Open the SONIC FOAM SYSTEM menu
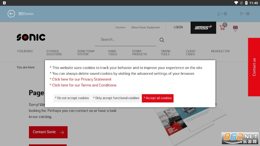260x146 pixels. pos(86,53)
